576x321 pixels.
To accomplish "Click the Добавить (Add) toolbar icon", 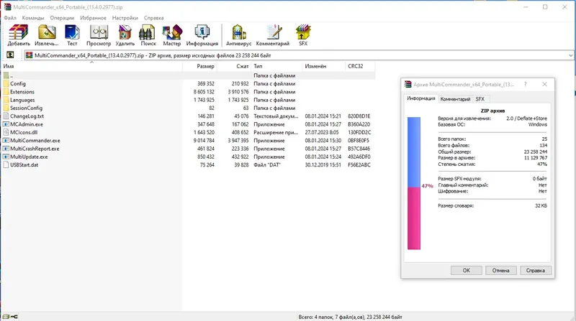I will pyautogui.click(x=19, y=32).
